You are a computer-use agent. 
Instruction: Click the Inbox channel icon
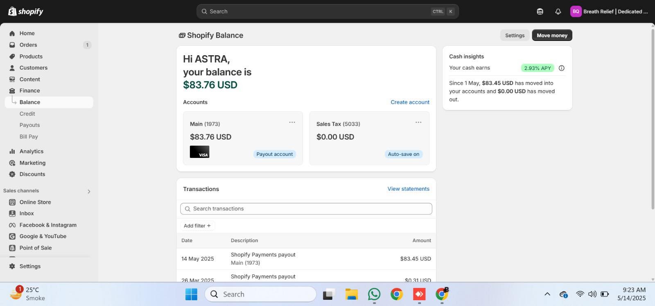12,214
